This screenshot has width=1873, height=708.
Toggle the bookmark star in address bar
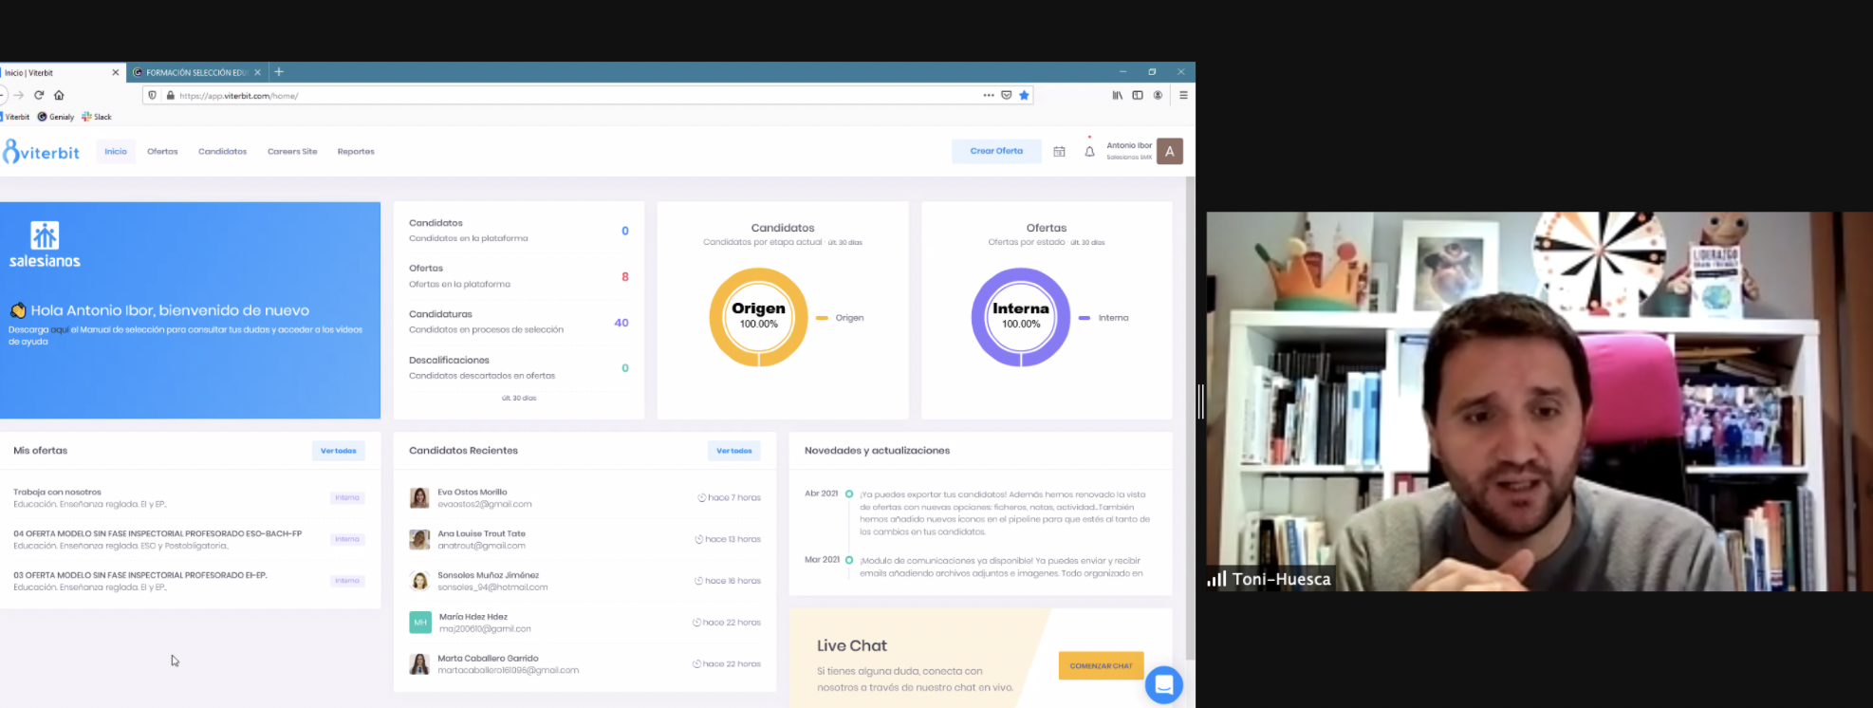tap(1024, 95)
